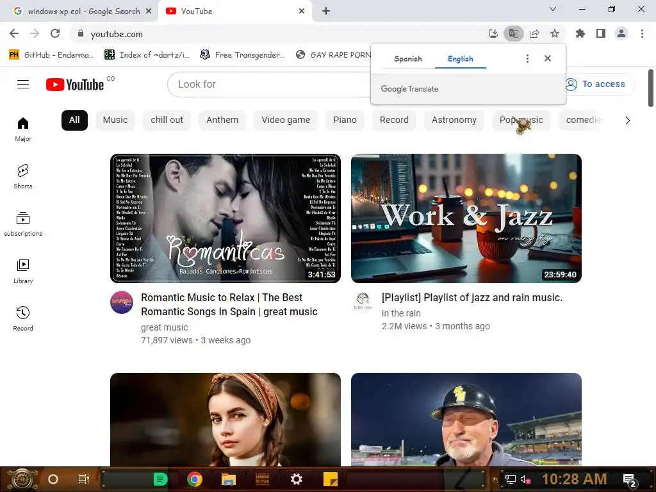Viewport: 656px width, 492px height.
Task: Click the youtube.com address bar
Action: tap(276, 34)
